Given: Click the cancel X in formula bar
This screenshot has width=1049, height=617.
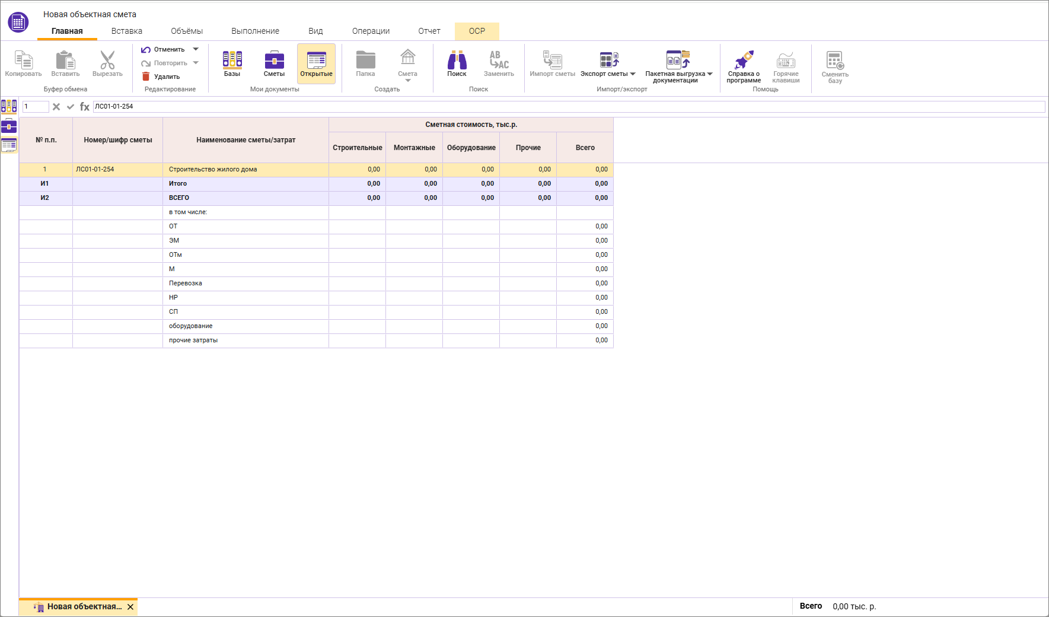Looking at the screenshot, I should (56, 107).
